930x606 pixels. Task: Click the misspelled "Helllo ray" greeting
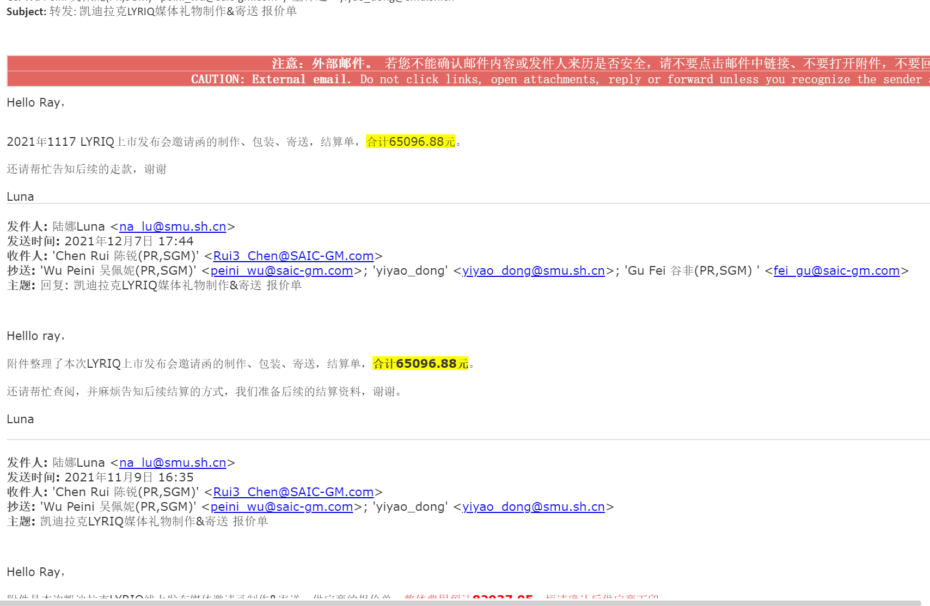click(x=35, y=336)
